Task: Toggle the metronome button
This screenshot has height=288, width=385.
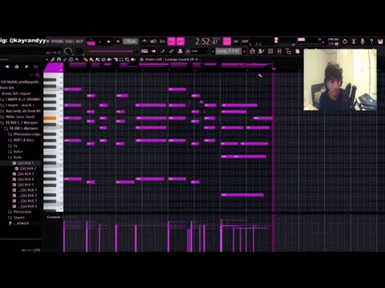Action: (144, 42)
